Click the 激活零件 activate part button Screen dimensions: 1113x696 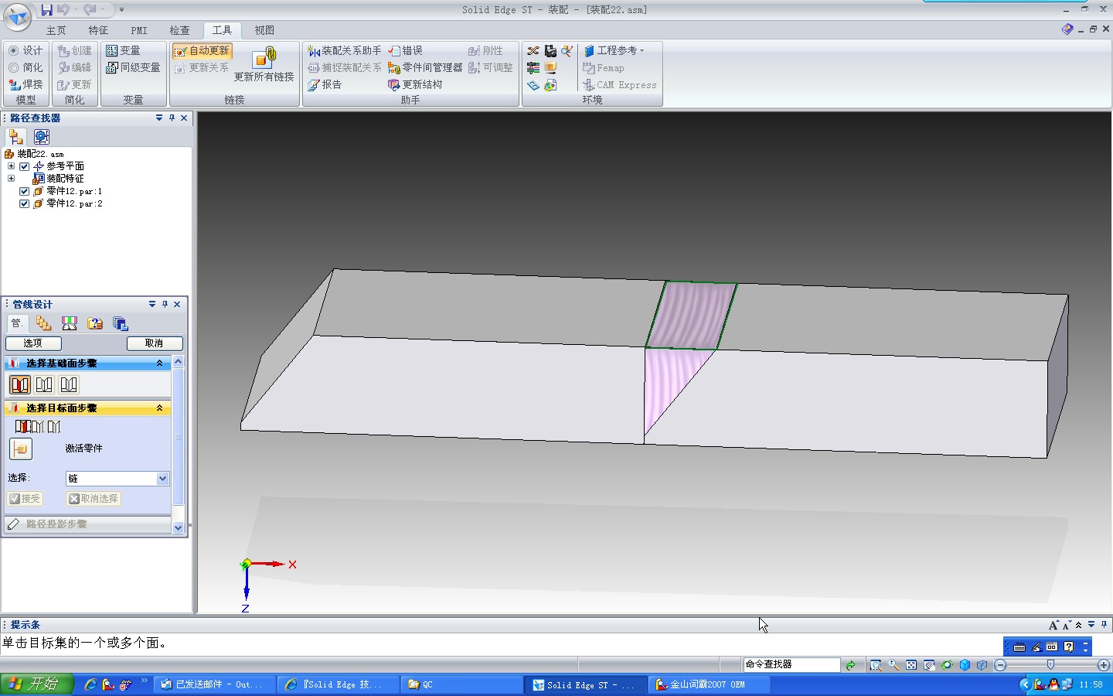click(21, 449)
